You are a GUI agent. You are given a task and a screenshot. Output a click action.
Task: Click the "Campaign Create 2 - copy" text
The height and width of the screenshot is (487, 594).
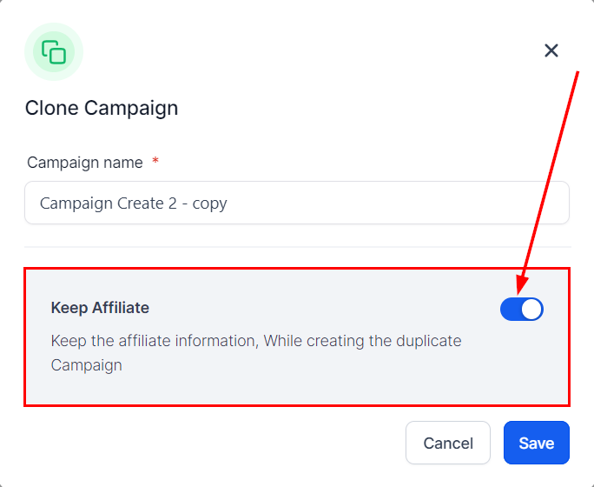(x=134, y=203)
